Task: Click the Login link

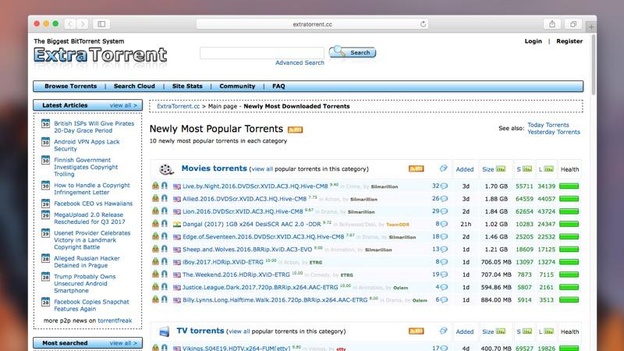Action: pyautogui.click(x=533, y=41)
